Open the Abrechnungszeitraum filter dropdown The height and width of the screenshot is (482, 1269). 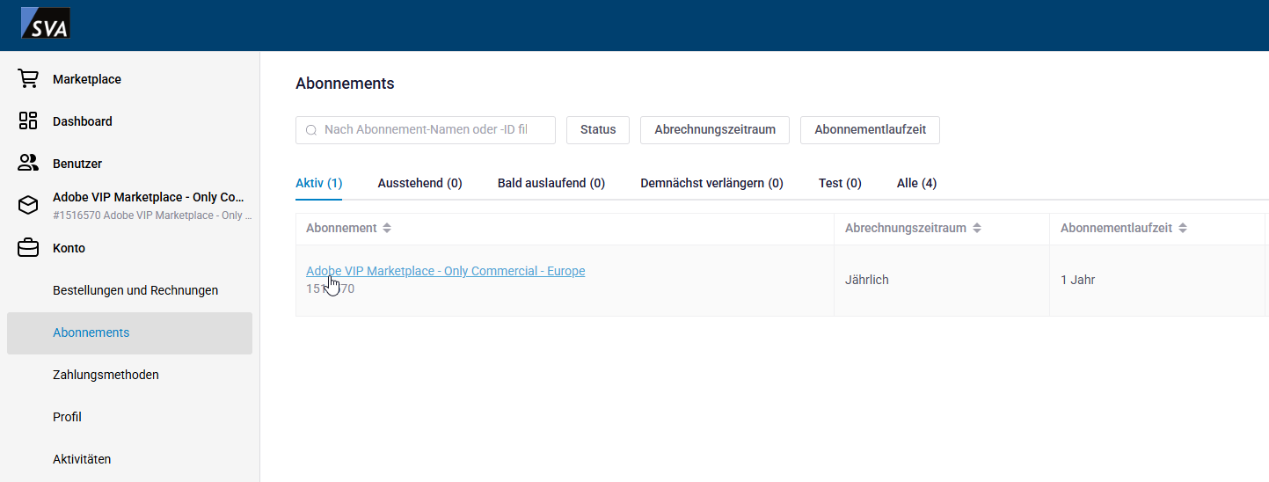[715, 129]
